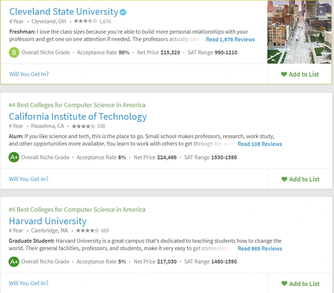Add Cleveland State University to list
The image size is (334, 293).
click(x=300, y=74)
